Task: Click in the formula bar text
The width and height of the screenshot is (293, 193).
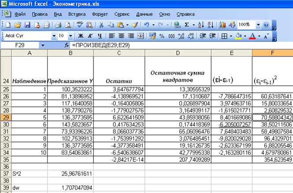Action: (101, 45)
